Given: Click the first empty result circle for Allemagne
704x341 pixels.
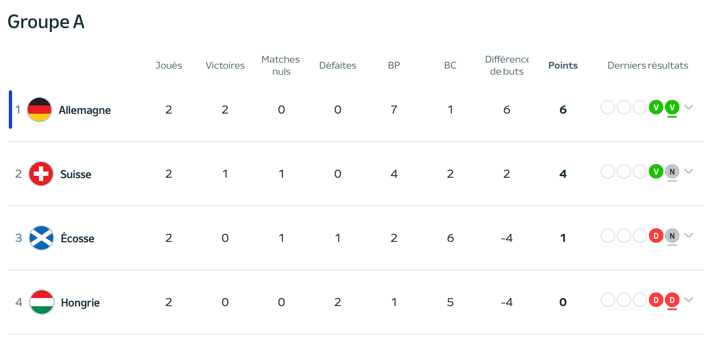Looking at the screenshot, I should tap(608, 107).
